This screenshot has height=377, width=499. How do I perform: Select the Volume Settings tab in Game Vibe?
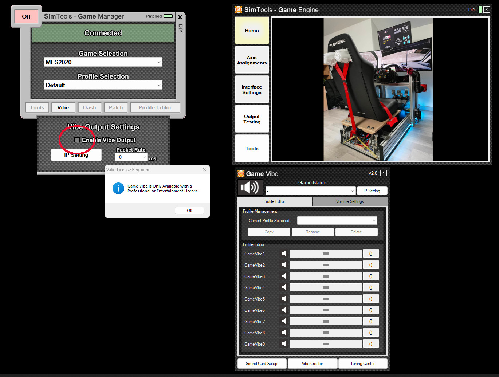(x=350, y=201)
